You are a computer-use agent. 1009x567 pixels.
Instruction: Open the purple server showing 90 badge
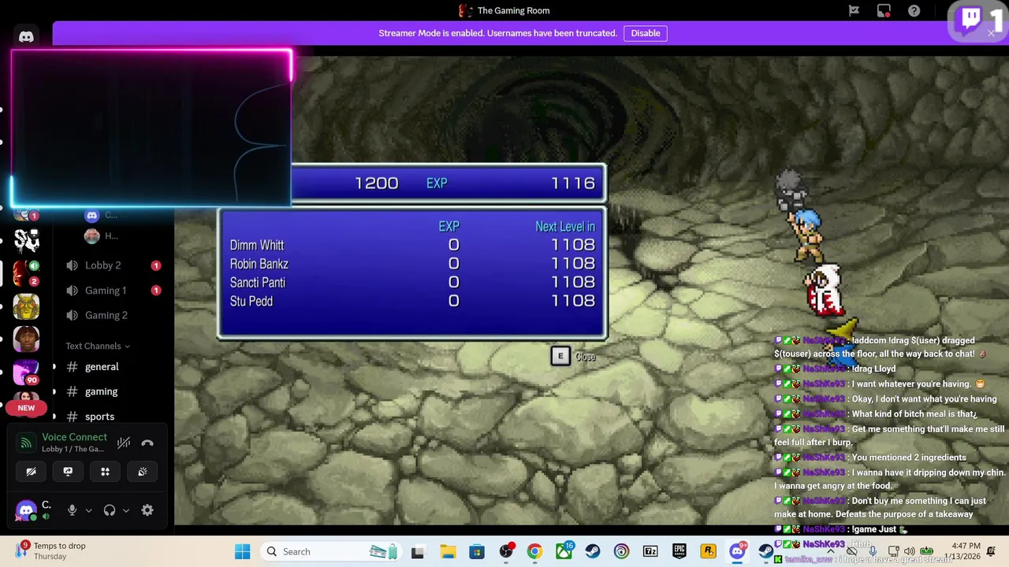tap(26, 372)
